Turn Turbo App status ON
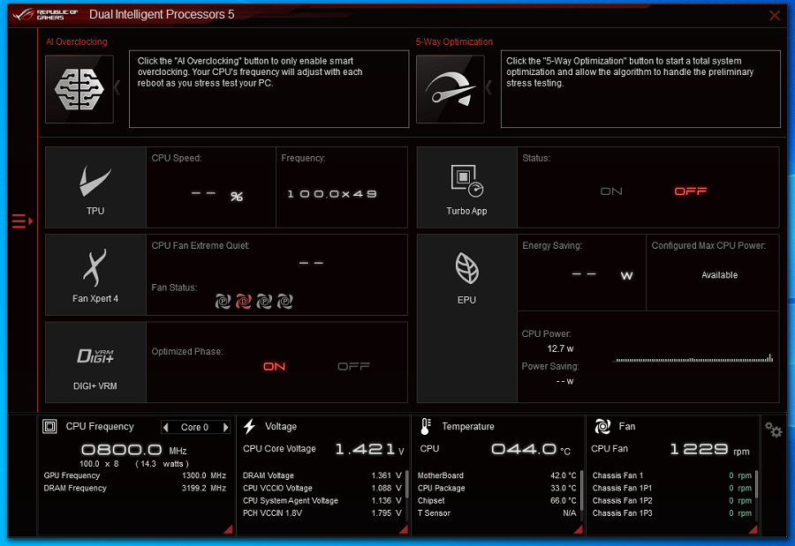The image size is (795, 546). 611,191
